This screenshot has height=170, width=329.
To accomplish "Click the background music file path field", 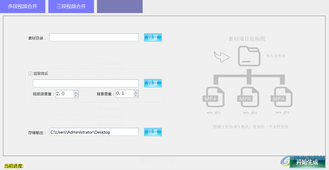I will click(86, 83).
